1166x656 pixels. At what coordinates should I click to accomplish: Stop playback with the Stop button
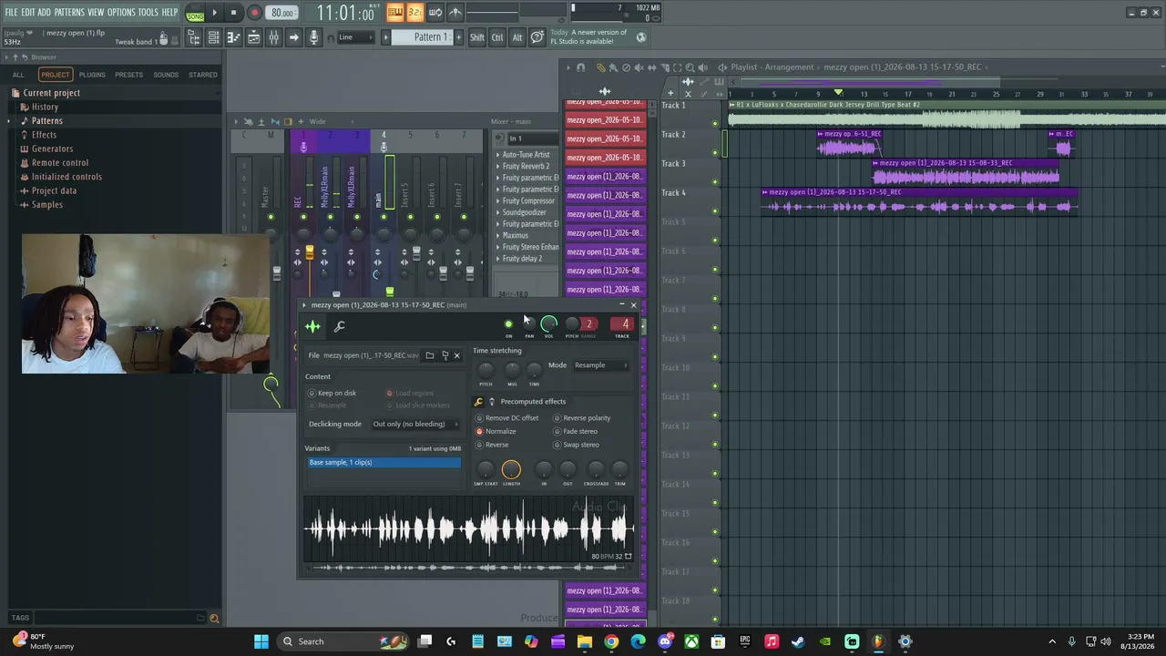pyautogui.click(x=234, y=13)
